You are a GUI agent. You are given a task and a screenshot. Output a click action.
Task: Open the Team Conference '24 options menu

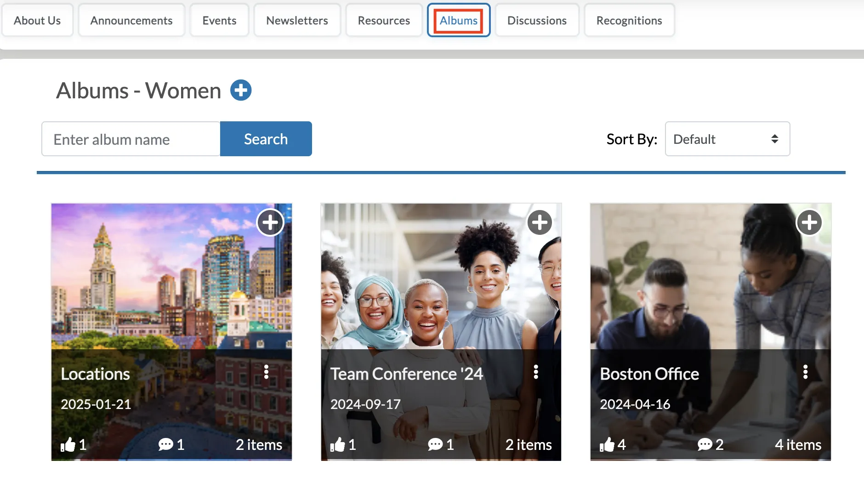pyautogui.click(x=536, y=372)
